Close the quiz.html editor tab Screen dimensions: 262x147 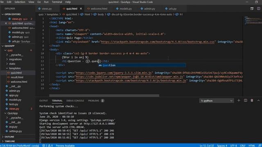[x=81, y=9]
